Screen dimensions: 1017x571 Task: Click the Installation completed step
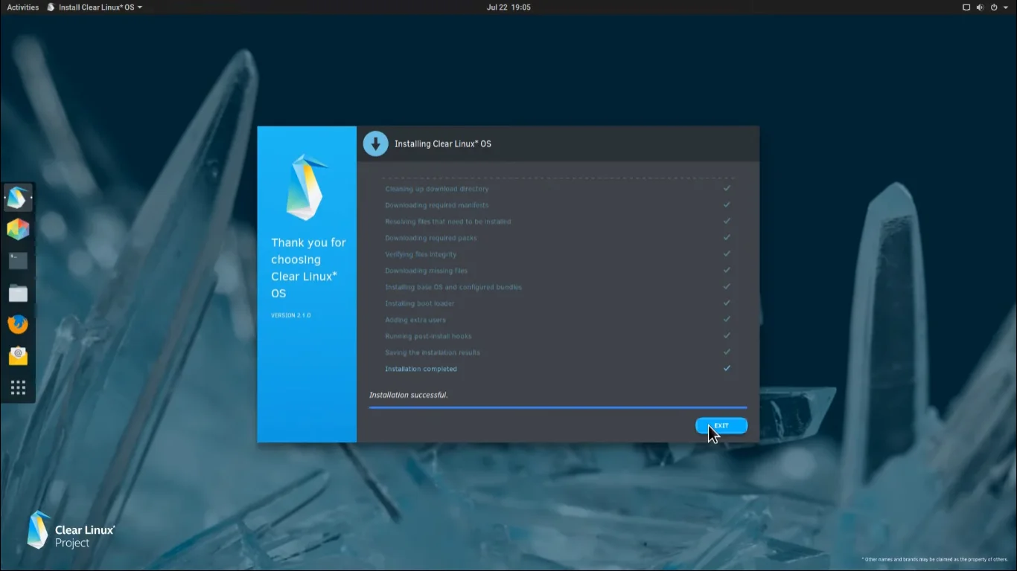click(x=421, y=369)
